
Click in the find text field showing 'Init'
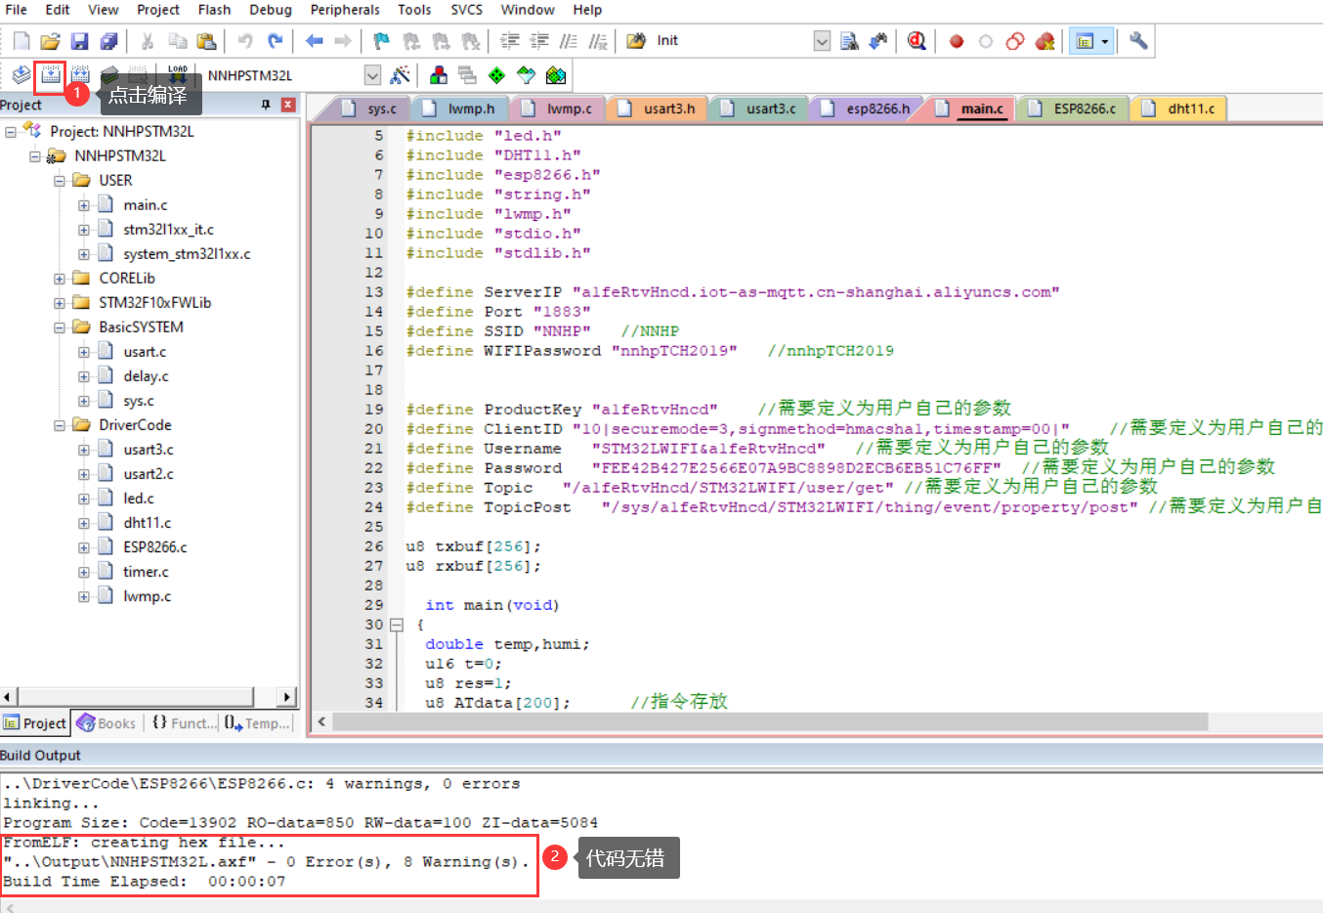733,41
